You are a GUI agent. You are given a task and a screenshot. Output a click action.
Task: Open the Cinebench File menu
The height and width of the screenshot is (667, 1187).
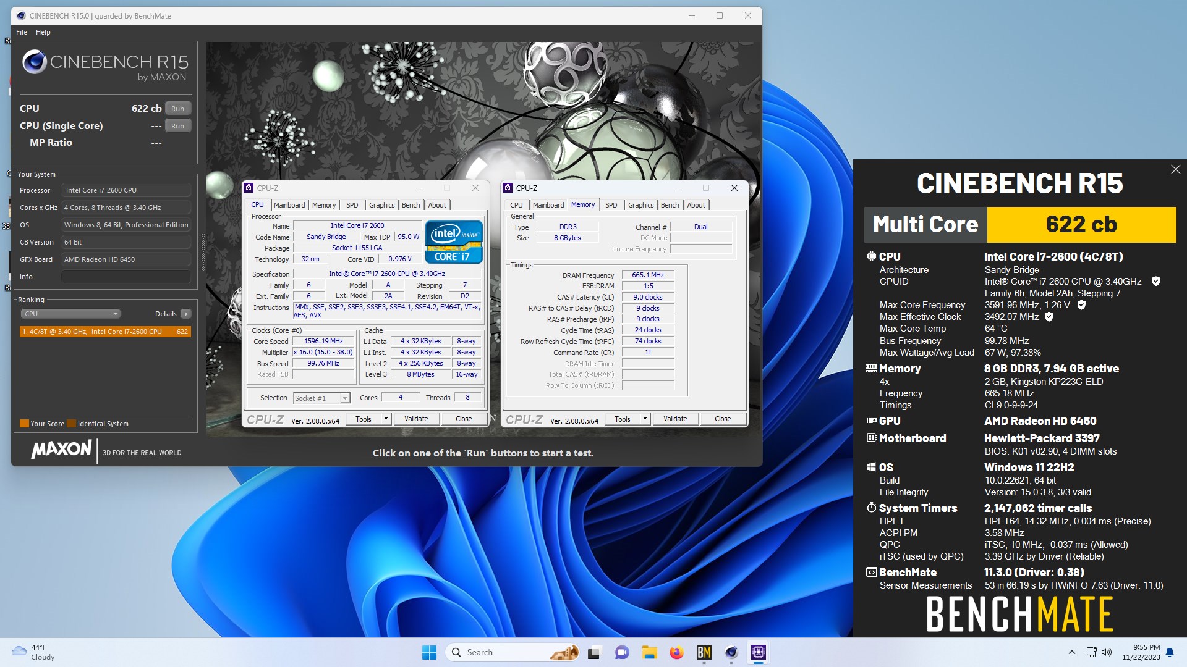22,32
